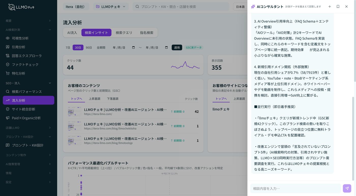Select 上昇基調 tab in お客様のコンテンツ

pos(94,99)
